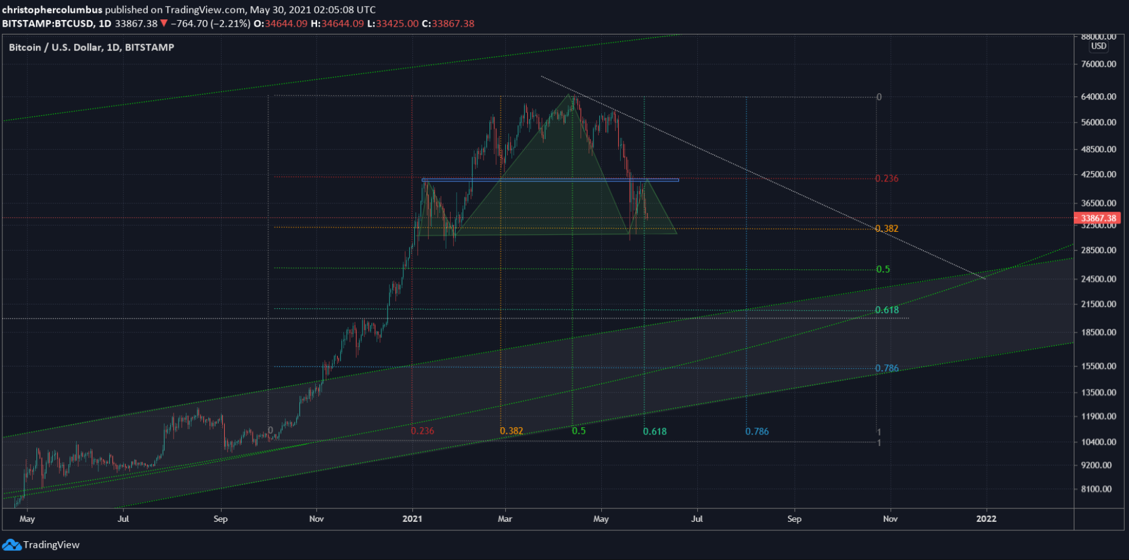This screenshot has width=1129, height=560.
Task: Click the 13500.00 price axis label
Action: (1099, 393)
